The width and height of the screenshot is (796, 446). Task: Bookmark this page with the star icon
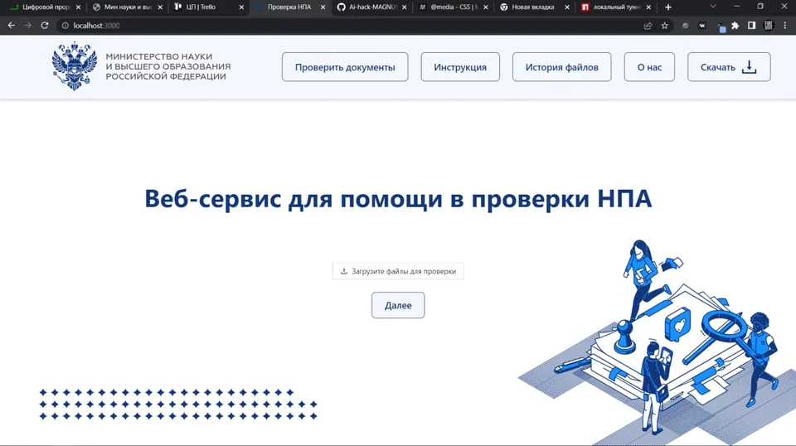[664, 26]
